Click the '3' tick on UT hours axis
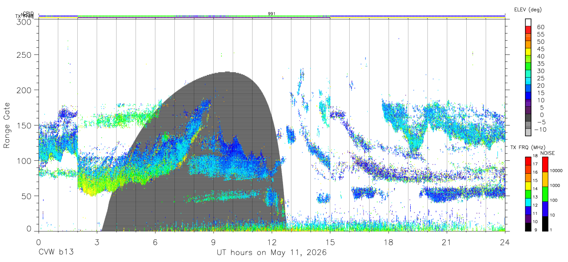This screenshot has height=262, width=568. pos(97,242)
